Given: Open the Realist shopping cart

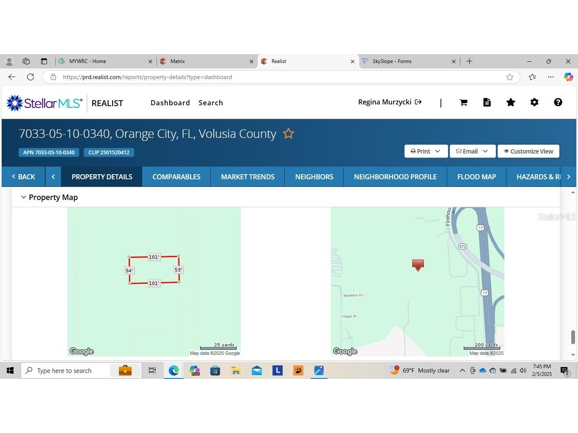Looking at the screenshot, I should click(x=463, y=102).
